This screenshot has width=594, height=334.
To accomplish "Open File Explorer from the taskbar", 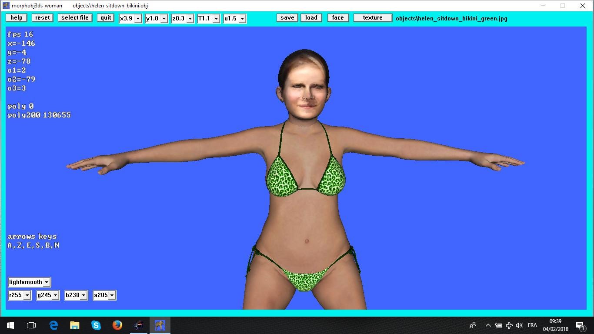I will 75,325.
